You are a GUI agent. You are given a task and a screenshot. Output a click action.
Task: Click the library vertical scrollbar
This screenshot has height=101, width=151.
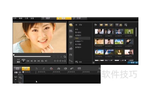point(136,32)
